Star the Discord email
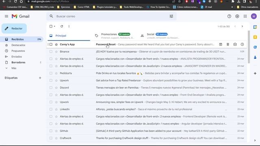260x146 pixels. [x=56, y=88]
